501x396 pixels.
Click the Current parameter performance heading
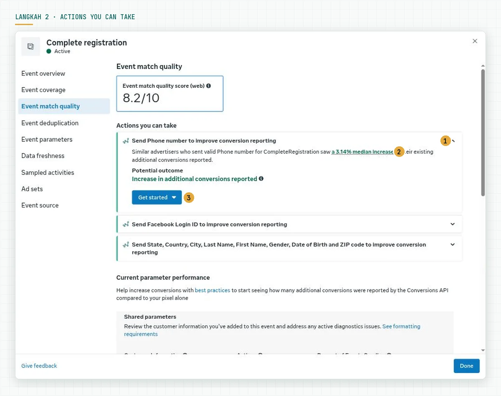pos(163,277)
